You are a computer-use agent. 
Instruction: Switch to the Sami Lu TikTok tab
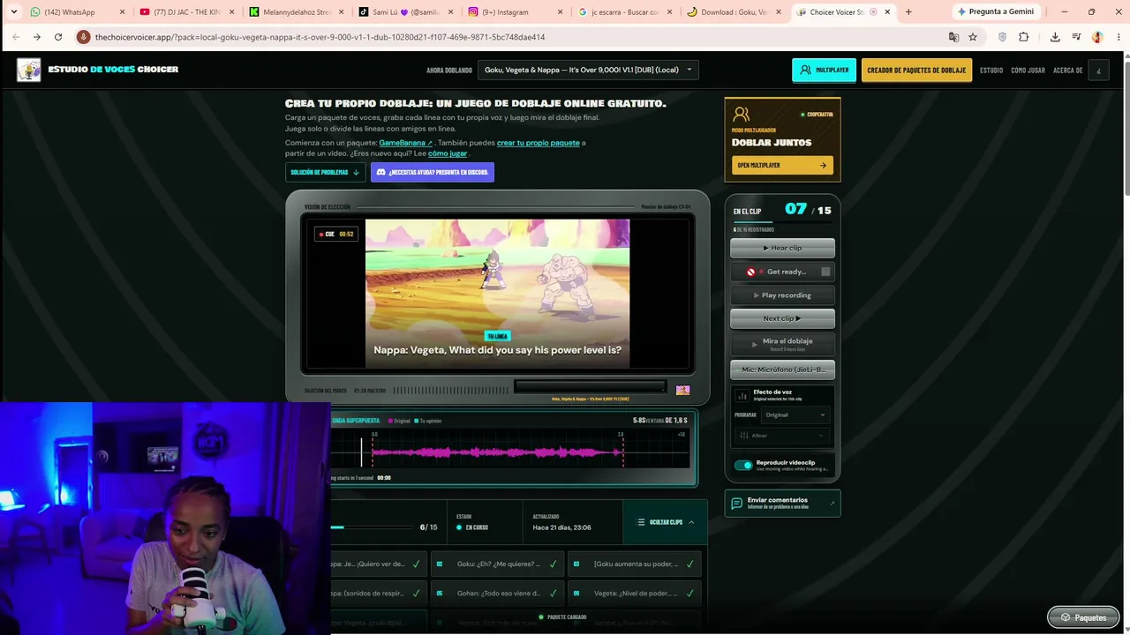coord(405,12)
